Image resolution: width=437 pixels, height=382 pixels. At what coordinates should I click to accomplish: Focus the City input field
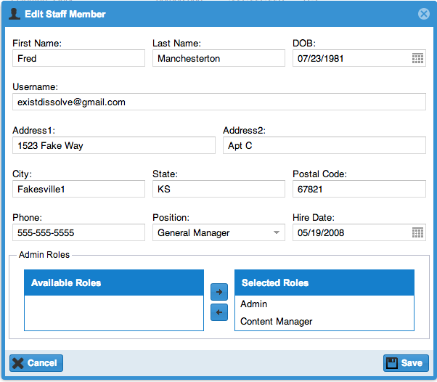[78, 190]
